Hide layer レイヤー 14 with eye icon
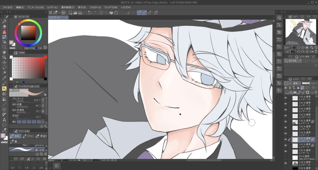318x170 pixels. [x=286, y=98]
